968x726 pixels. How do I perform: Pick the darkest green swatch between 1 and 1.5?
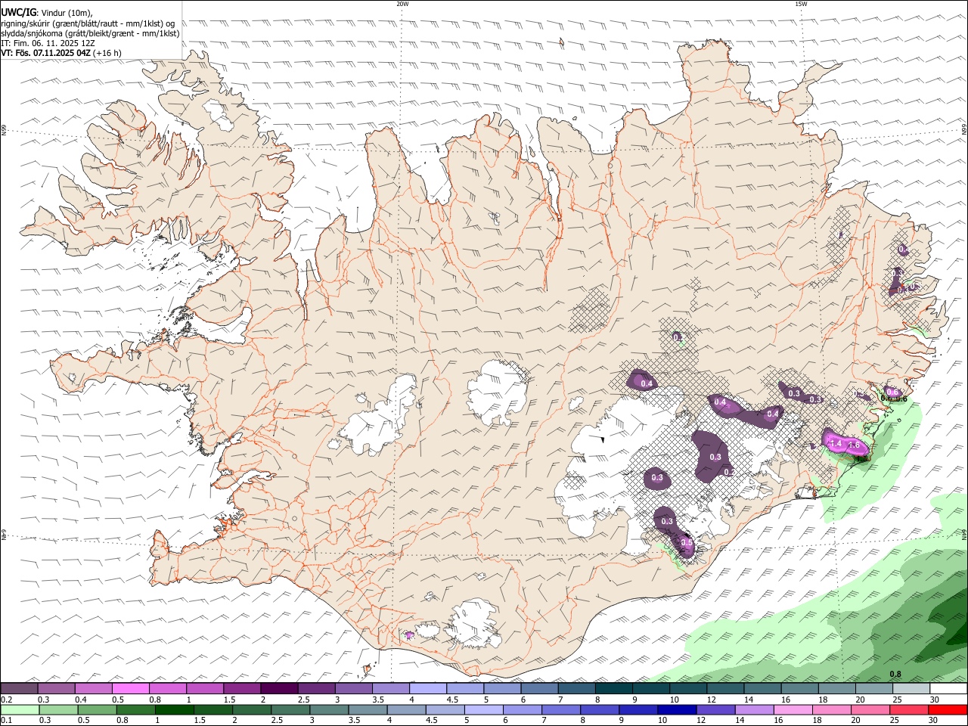[174, 709]
